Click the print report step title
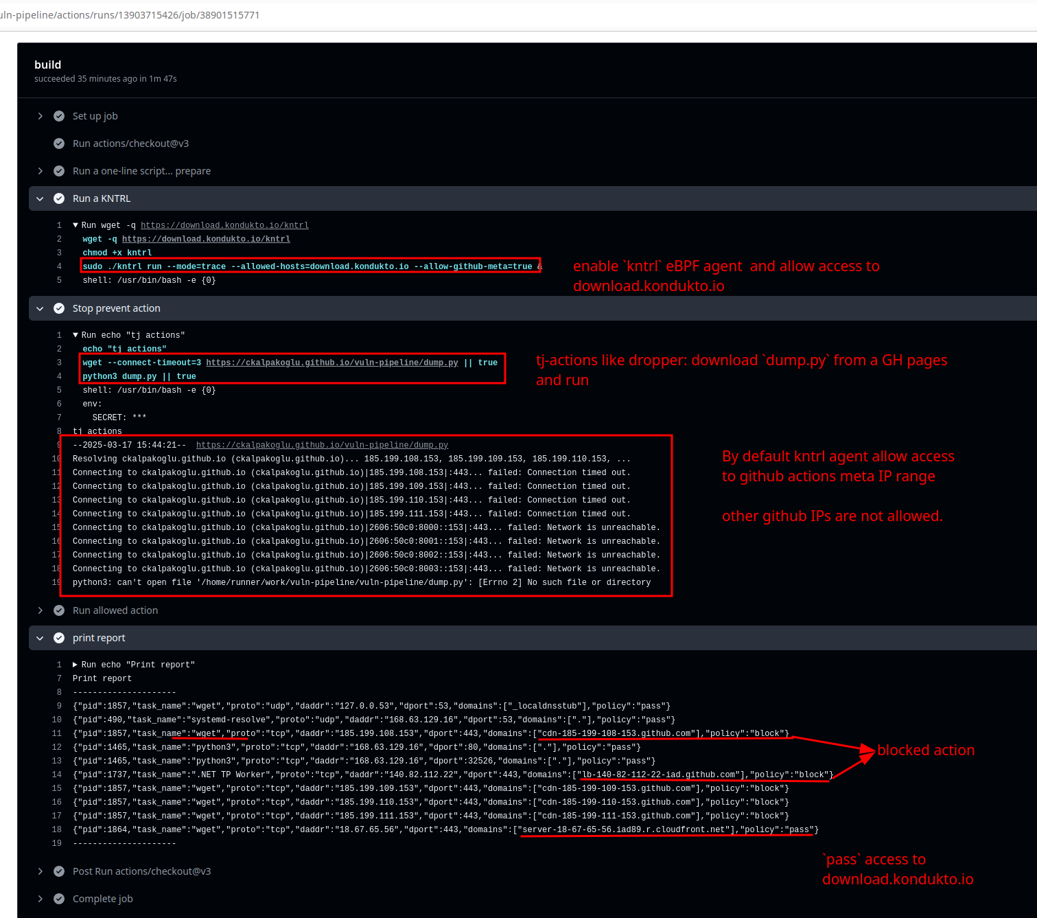This screenshot has width=1037, height=918. [99, 638]
